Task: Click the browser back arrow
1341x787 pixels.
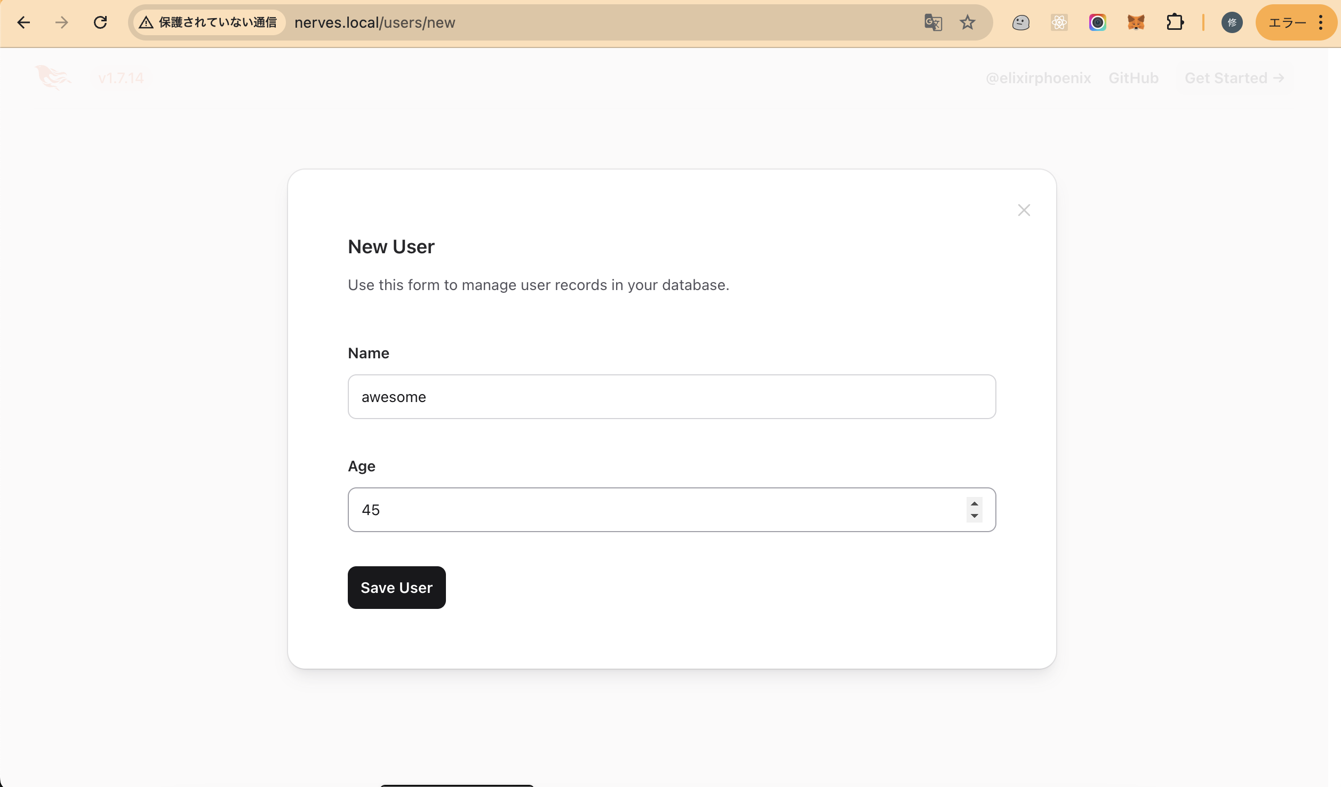Action: pyautogui.click(x=23, y=22)
